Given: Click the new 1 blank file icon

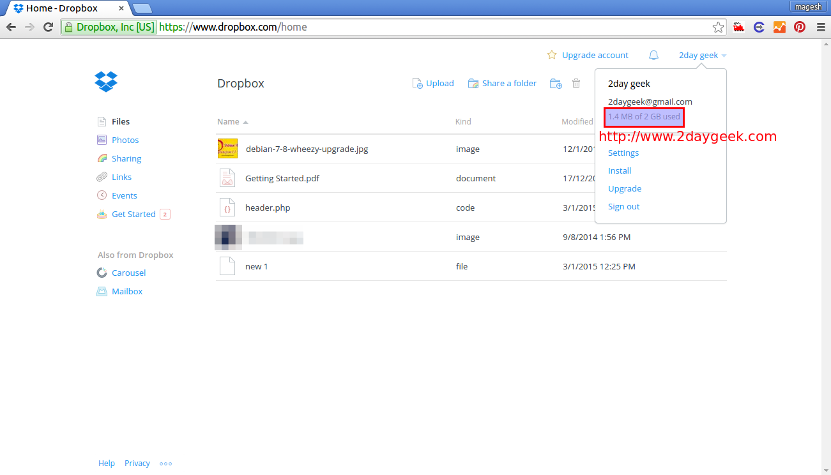Looking at the screenshot, I should click(x=227, y=266).
